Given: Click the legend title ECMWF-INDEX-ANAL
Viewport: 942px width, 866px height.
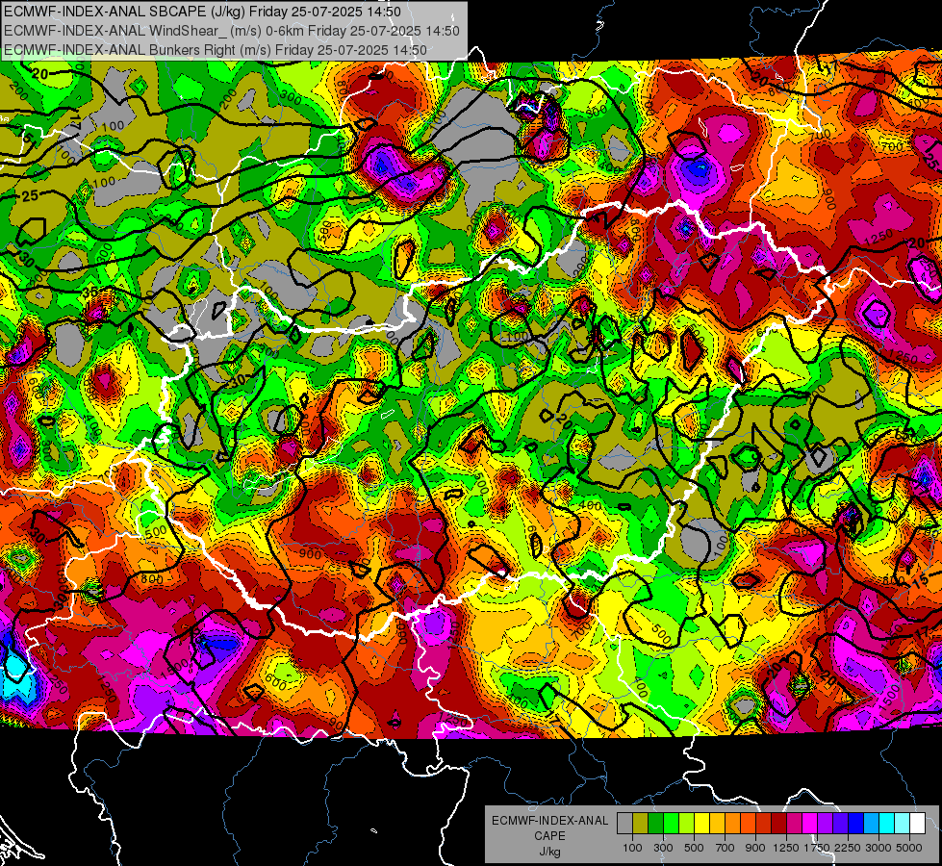Looking at the screenshot, I should point(549,821).
